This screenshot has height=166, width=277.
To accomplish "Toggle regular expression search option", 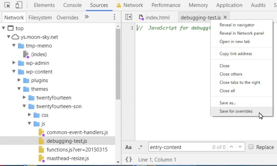I will [140, 147].
